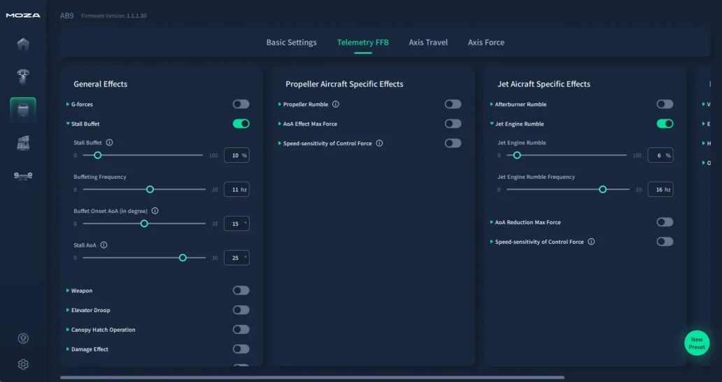Enable Elevator Droop effect
The height and width of the screenshot is (382, 722).
pos(241,310)
